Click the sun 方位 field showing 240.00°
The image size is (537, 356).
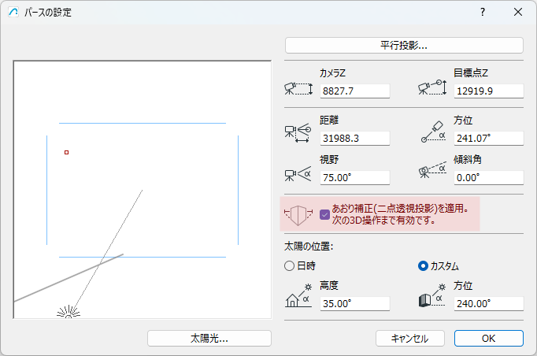(489, 304)
